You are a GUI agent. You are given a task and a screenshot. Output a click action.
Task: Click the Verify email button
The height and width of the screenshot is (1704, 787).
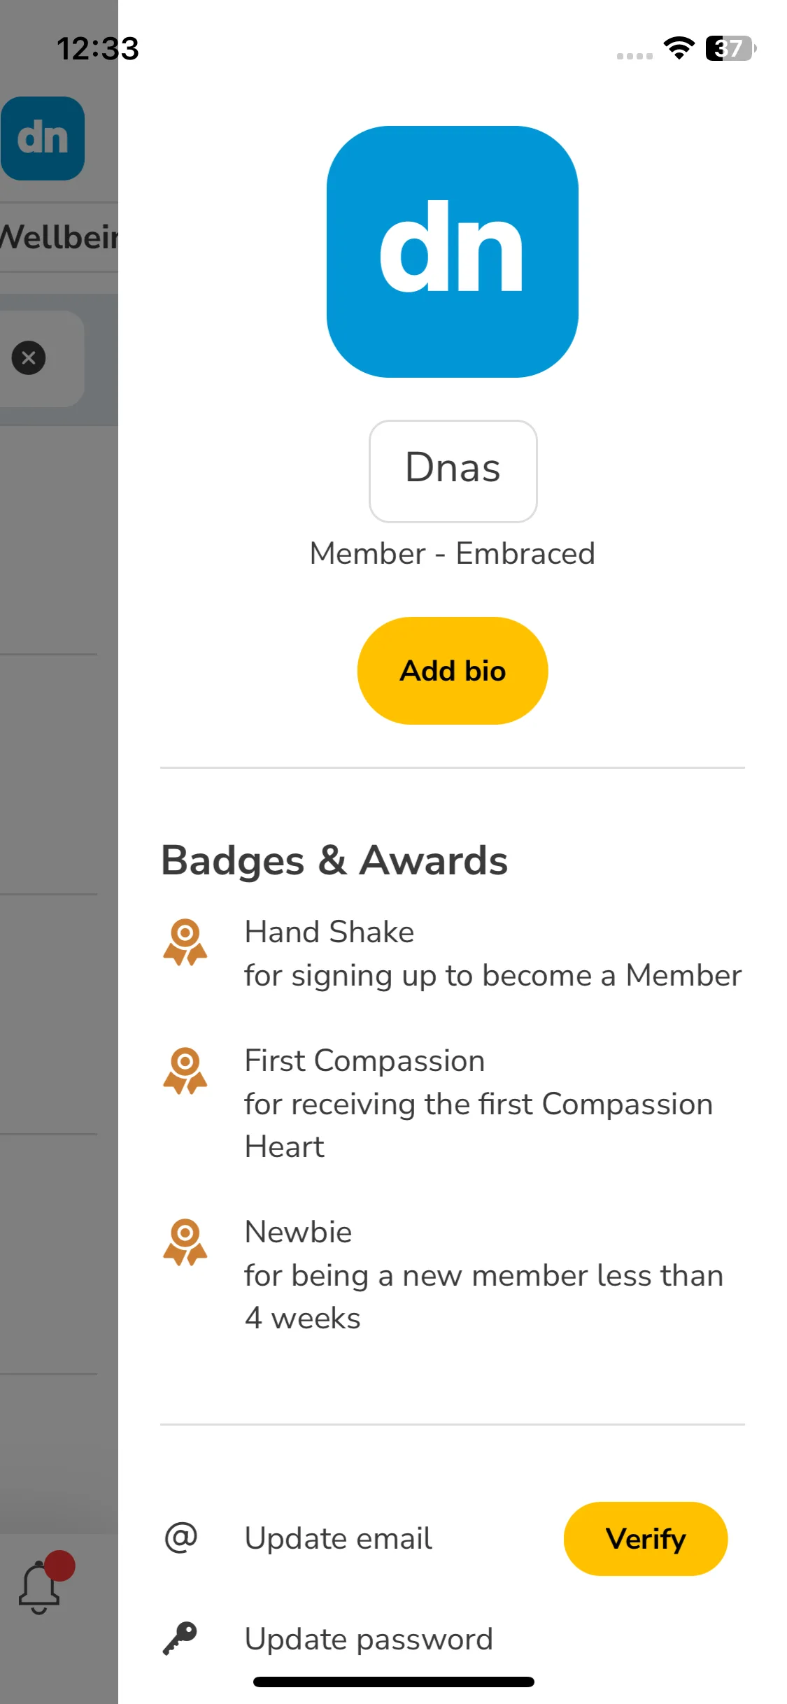(646, 1539)
